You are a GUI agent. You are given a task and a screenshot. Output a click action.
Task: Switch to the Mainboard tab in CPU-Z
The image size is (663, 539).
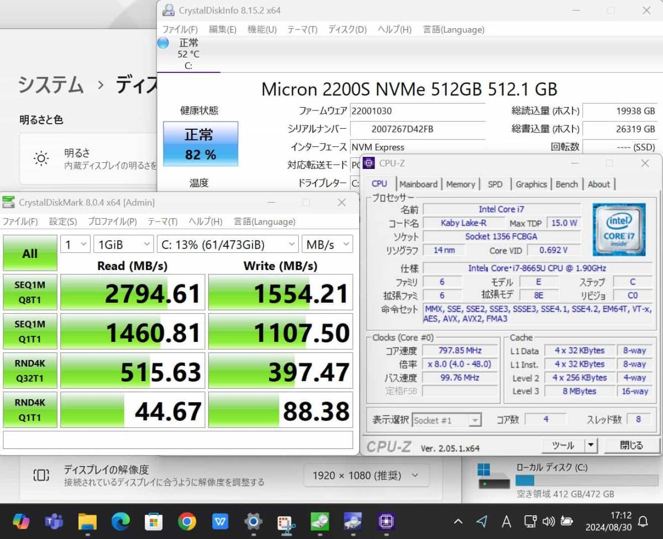click(418, 184)
